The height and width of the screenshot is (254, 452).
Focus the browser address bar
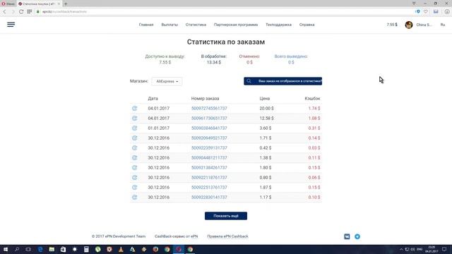click(225, 12)
